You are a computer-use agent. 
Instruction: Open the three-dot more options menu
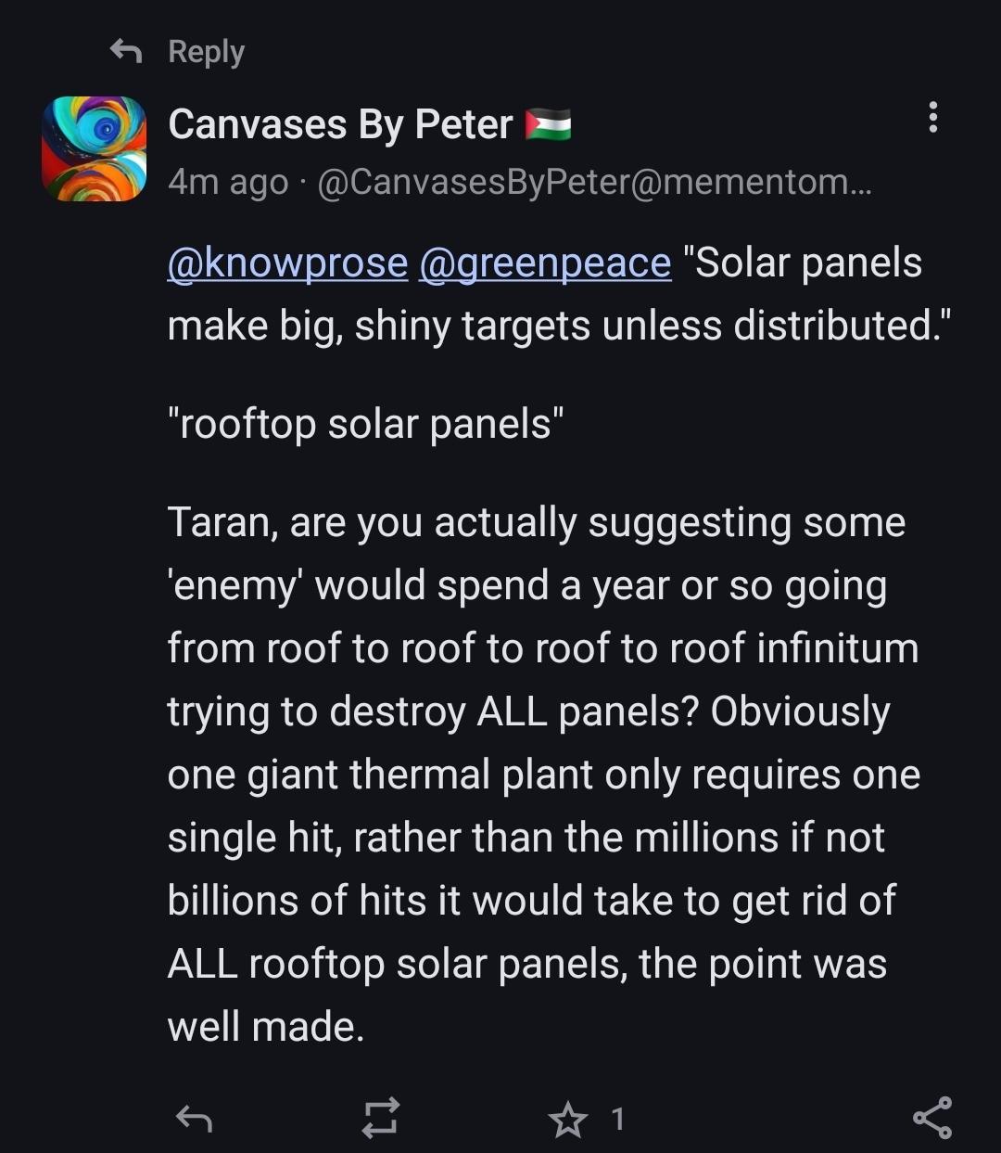coord(932,118)
